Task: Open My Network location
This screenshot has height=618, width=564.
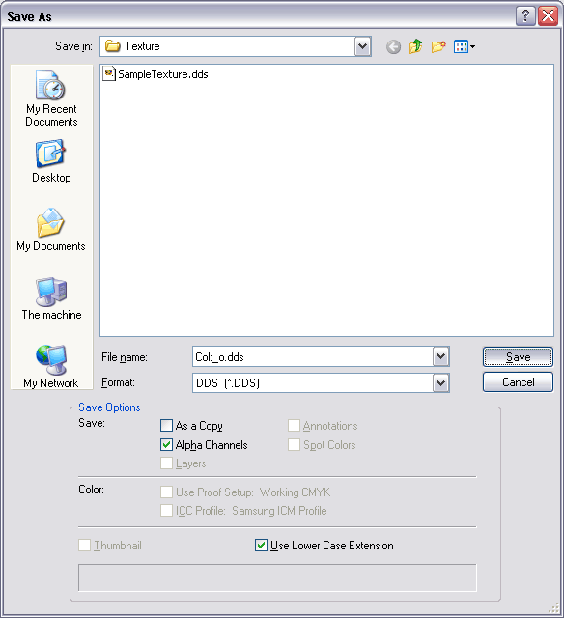Action: click(x=51, y=367)
